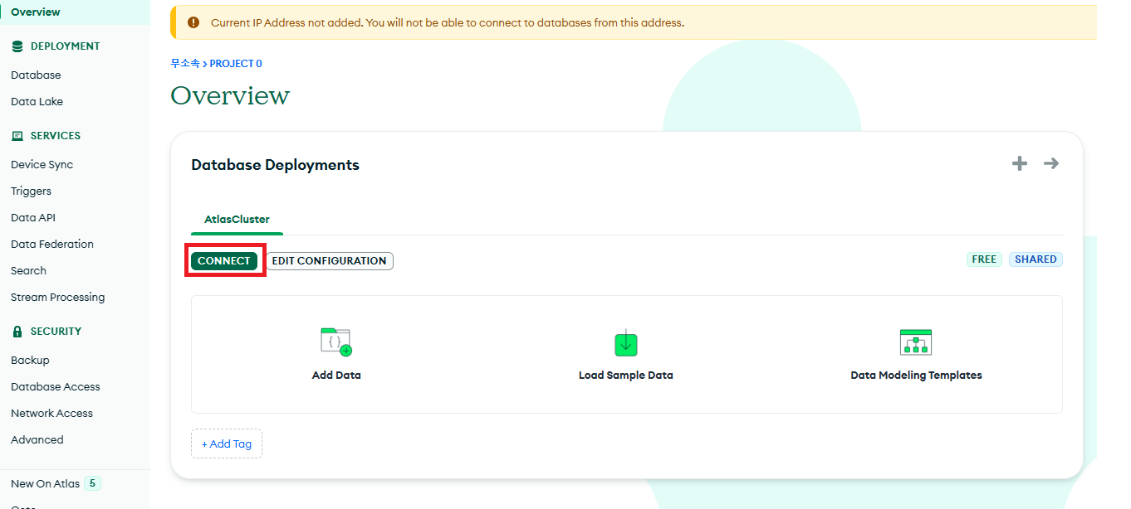Image resolution: width=1131 pixels, height=509 pixels.
Task: Click the 무소속 organization breadcrumb
Action: pyautogui.click(x=185, y=63)
